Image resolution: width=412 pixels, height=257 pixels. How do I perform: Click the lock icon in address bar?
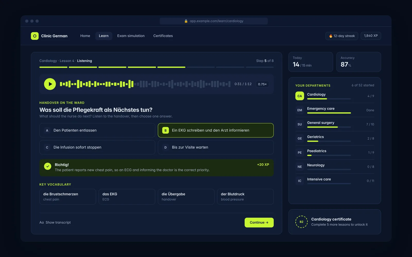(x=186, y=21)
